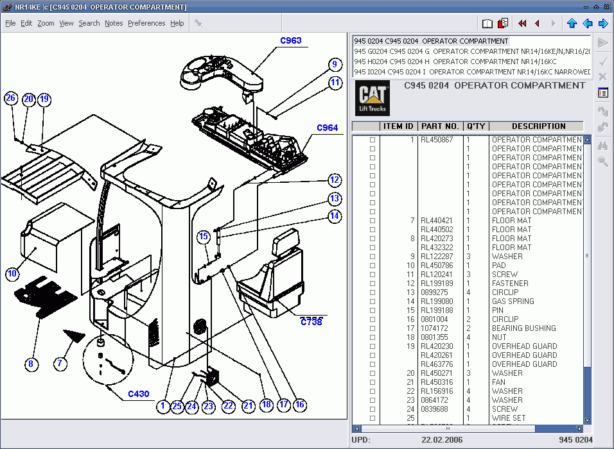Screen dimensions: 614x449
Task: Jump to first page with double red arrow
Action: (x=522, y=24)
